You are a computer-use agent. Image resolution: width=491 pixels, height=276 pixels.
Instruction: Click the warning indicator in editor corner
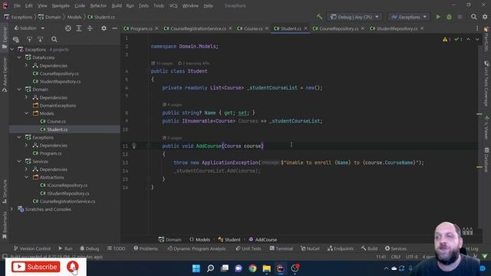click(x=447, y=39)
